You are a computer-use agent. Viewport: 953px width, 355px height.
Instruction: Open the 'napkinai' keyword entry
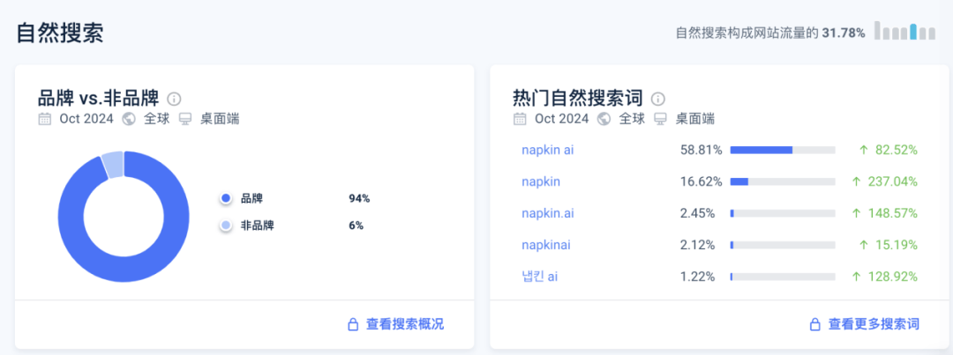(x=545, y=245)
